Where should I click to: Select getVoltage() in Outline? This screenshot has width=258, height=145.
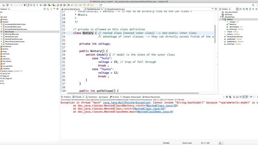click(235, 27)
